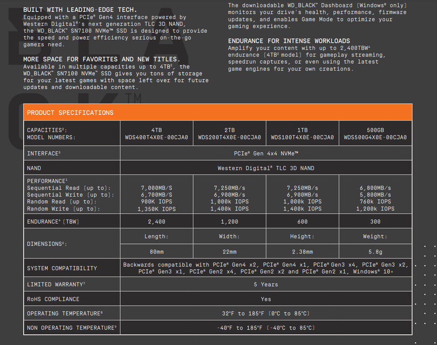This screenshot has width=437, height=345.
Task: Click the MORE SPACE FOR FAVORITES heading
Action: (x=101, y=59)
